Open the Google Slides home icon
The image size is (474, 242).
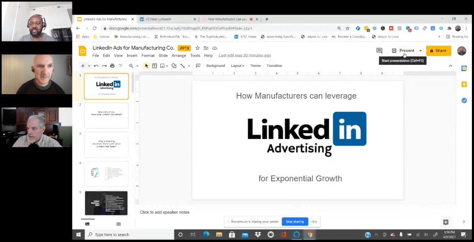(x=82, y=51)
